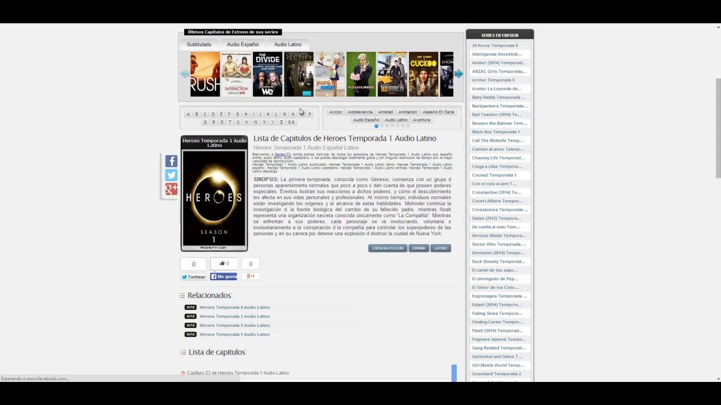This screenshot has height=405, width=721.
Task: Filter series by letter Z
Action: pos(281,122)
